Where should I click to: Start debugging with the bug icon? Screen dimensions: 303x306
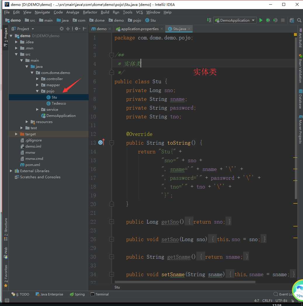coord(268,20)
